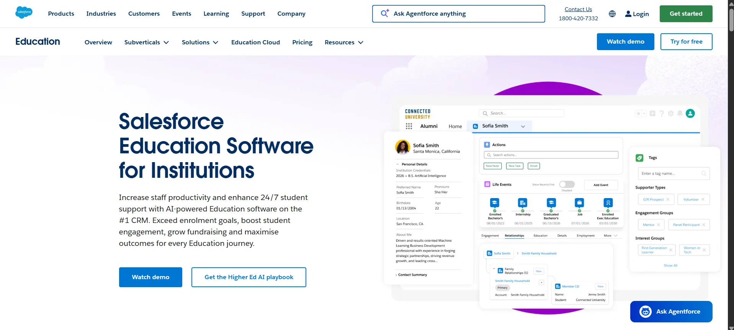This screenshot has height=330, width=734.
Task: Click the Actions lightning icon
Action: 487,145
